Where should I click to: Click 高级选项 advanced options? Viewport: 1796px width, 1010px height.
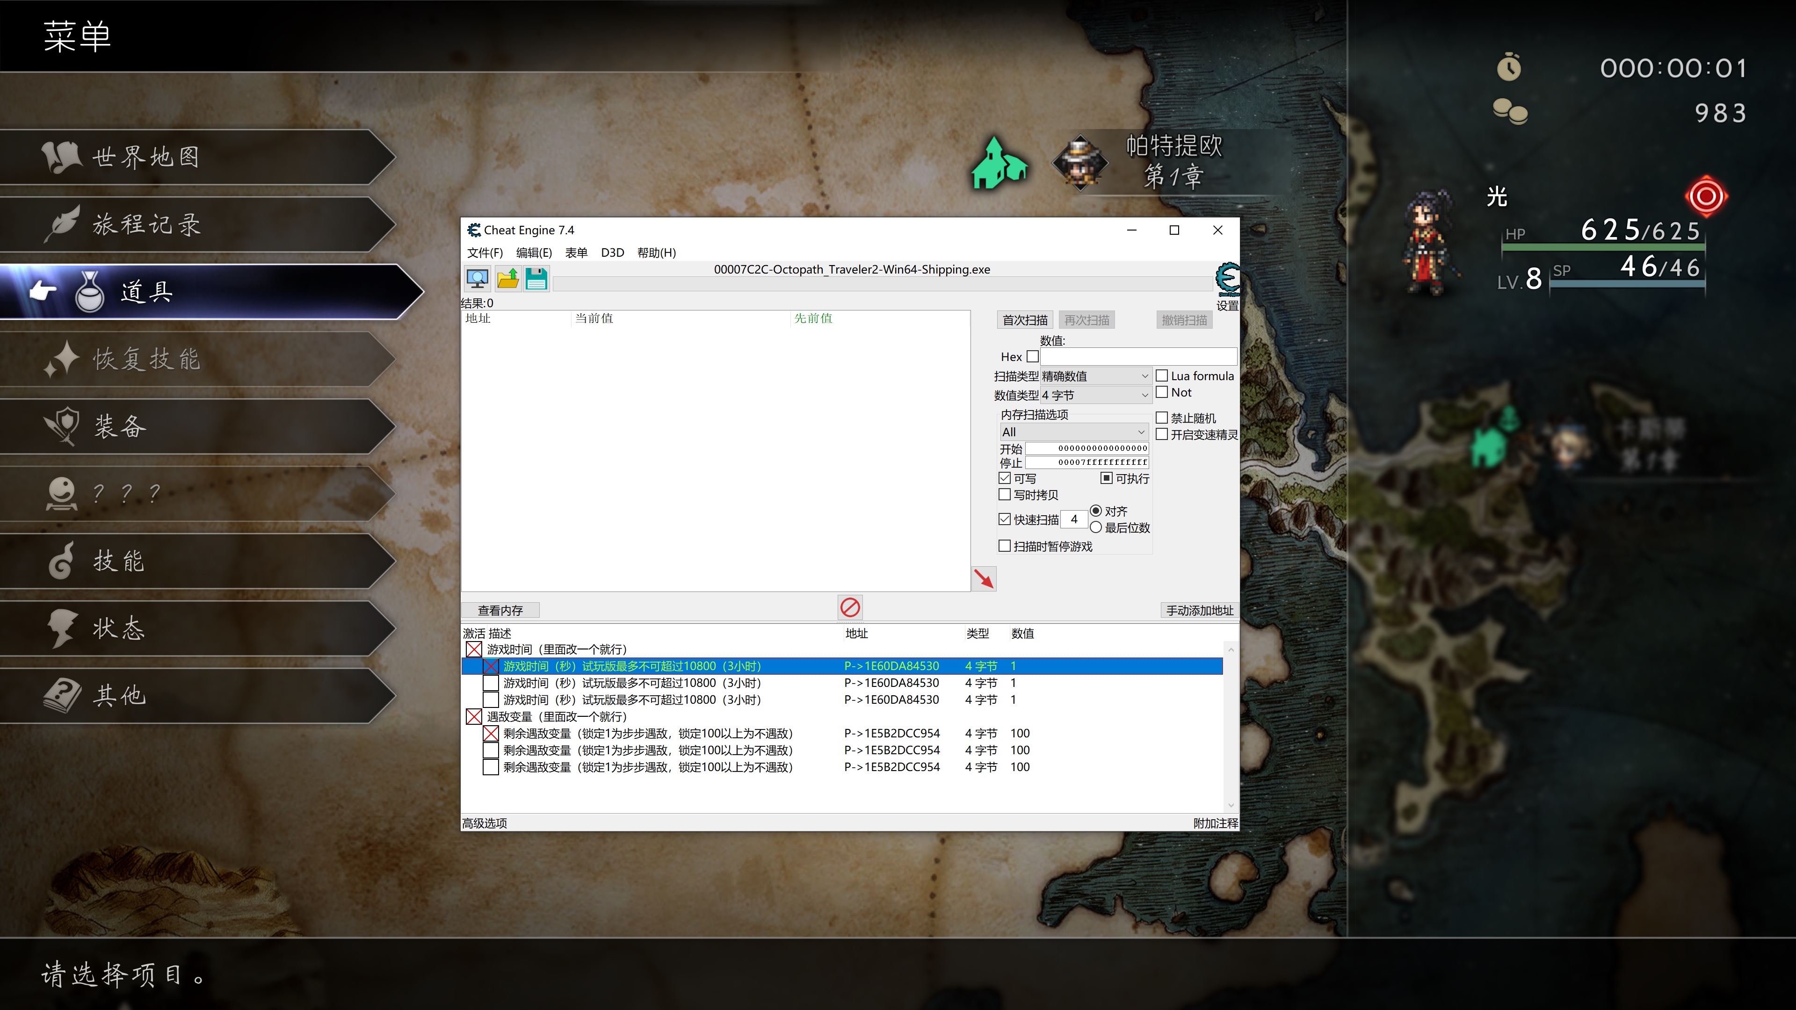click(x=485, y=823)
